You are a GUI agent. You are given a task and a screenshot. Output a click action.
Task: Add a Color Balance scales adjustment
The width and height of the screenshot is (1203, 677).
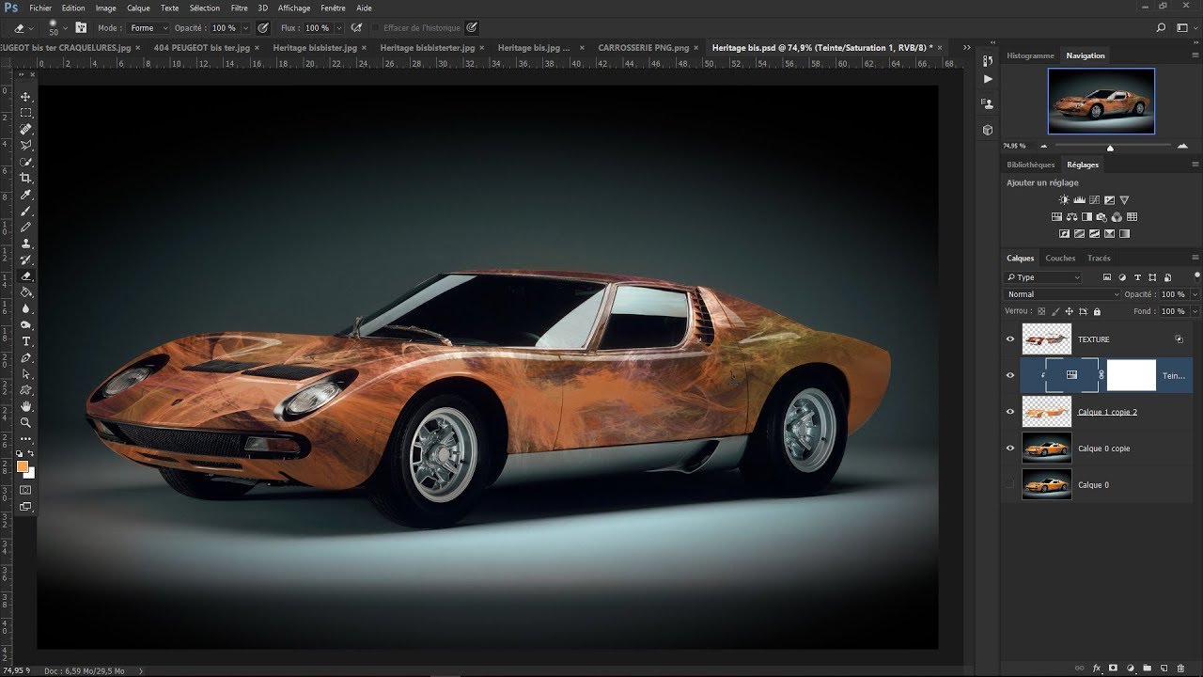1071,216
